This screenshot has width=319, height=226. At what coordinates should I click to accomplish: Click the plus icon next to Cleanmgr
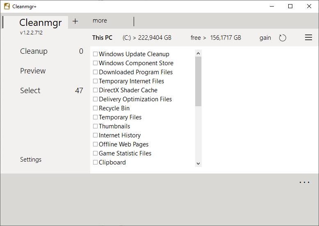pyautogui.click(x=75, y=21)
